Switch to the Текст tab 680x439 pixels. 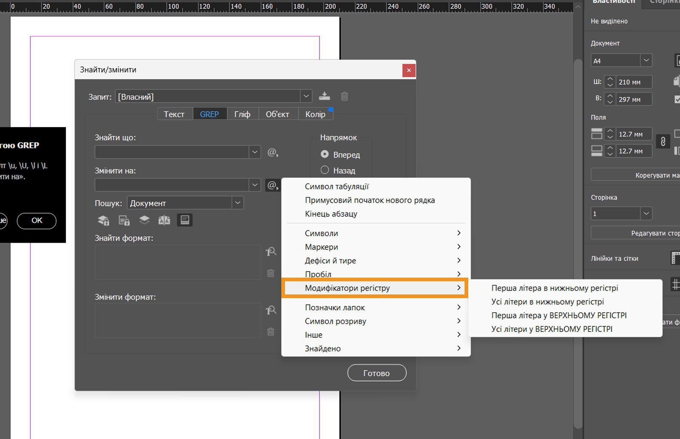click(x=174, y=114)
